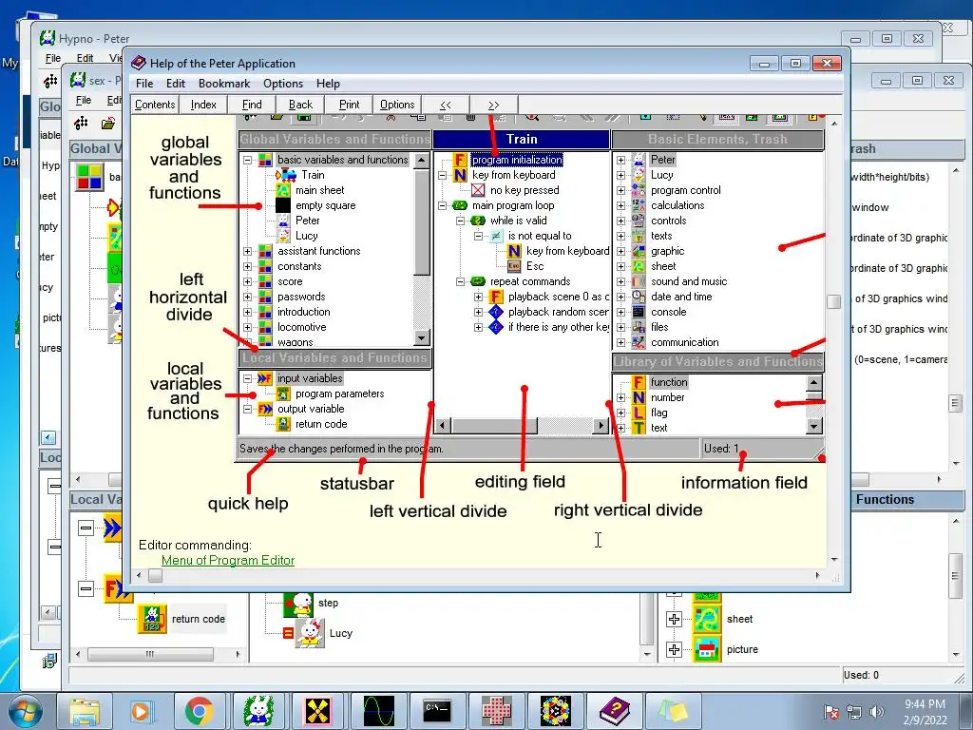Select the step item in editor
Viewport: 973px width, 730px height.
click(x=328, y=603)
